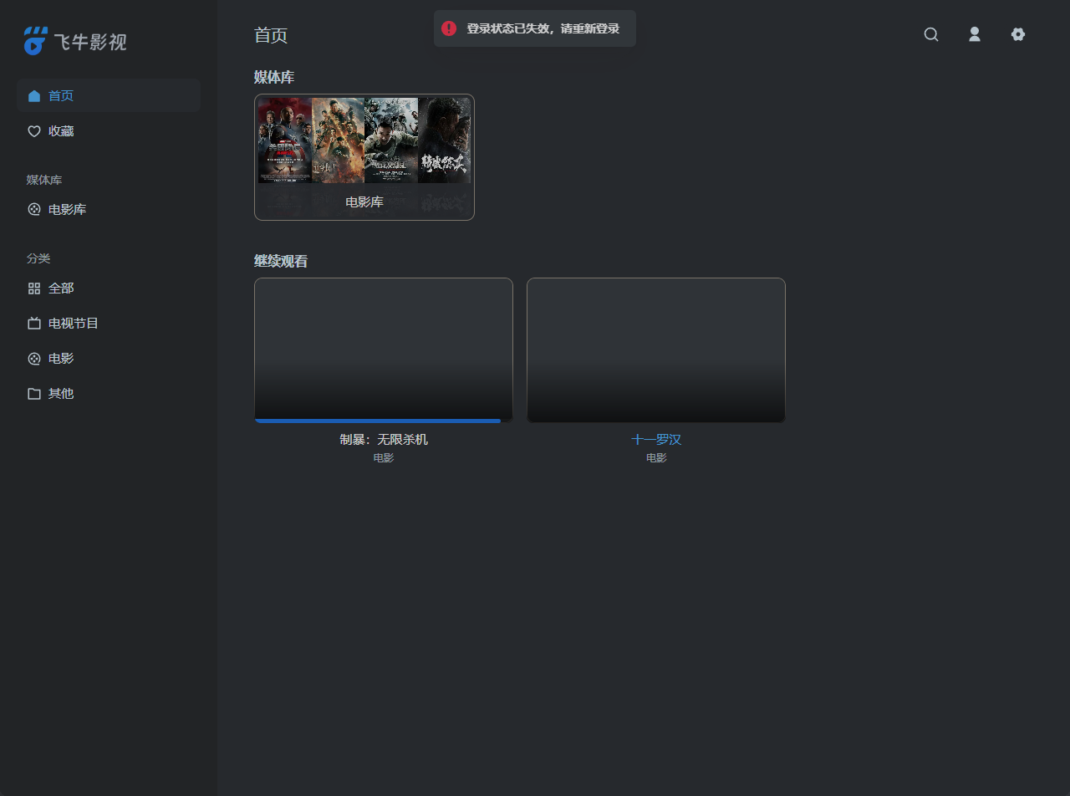Click the grid icon beside 全部

point(34,288)
